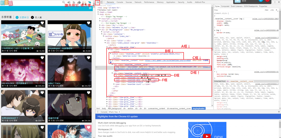
Task: Favorite Onyankopon with its heart icon
Action: [x=89, y=23]
